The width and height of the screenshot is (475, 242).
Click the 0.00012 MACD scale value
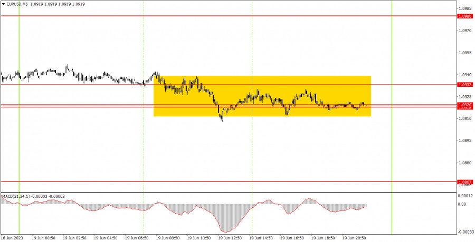point(467,196)
